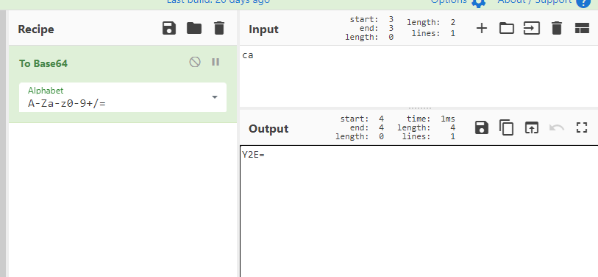598x277 pixels.
Task: Click the output text Y2E=
Action: 253,155
